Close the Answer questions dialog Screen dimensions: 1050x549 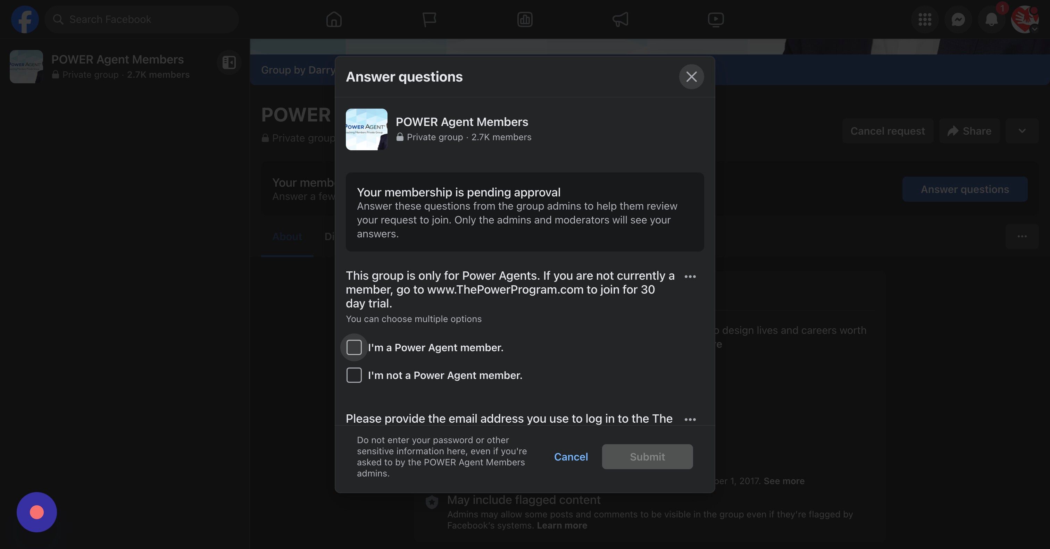691,77
